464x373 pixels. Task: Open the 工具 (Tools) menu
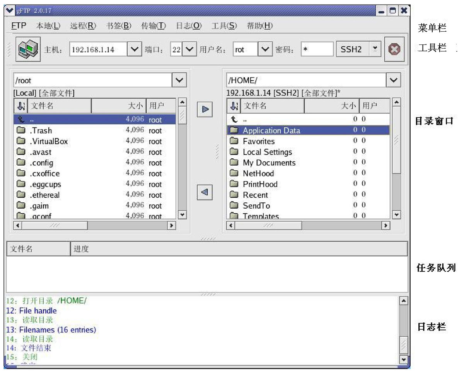pyautogui.click(x=224, y=26)
